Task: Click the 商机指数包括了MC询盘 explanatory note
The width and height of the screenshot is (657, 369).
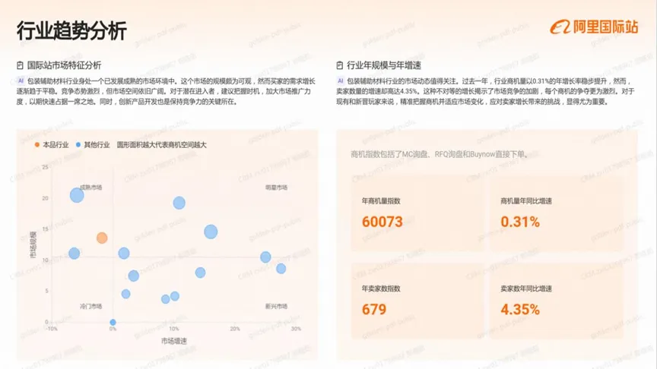Action: point(439,154)
